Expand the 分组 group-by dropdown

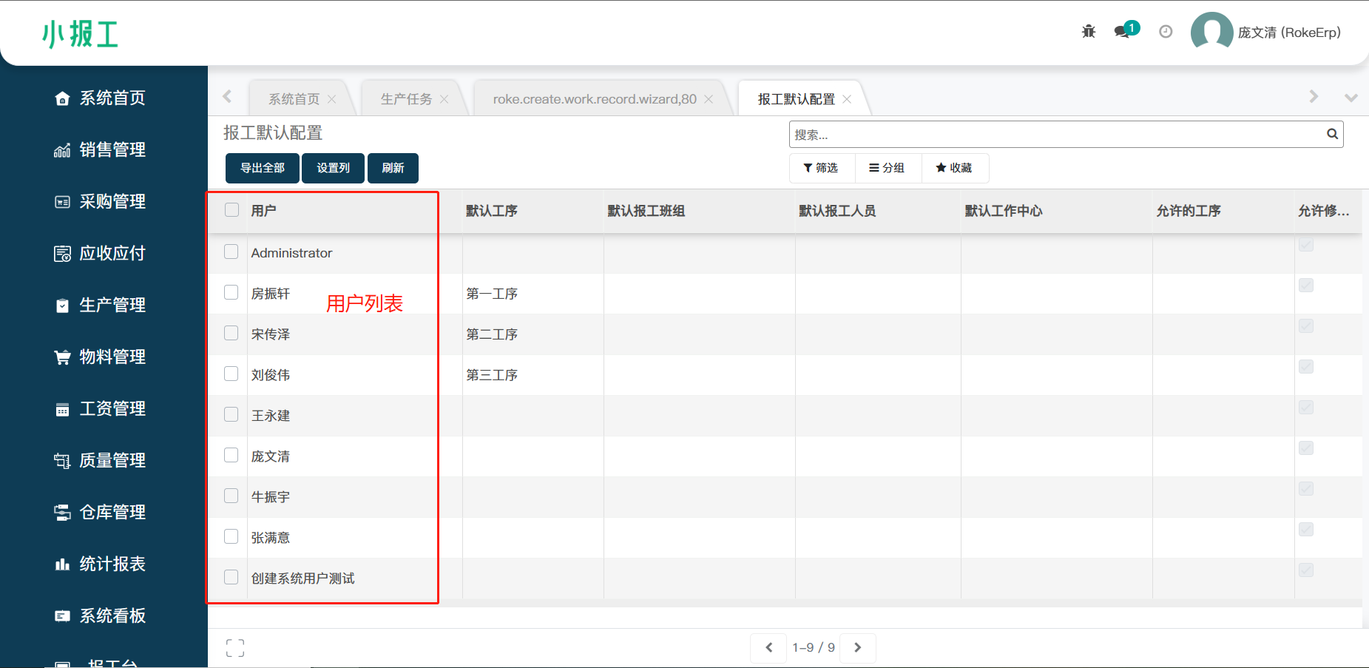point(887,168)
